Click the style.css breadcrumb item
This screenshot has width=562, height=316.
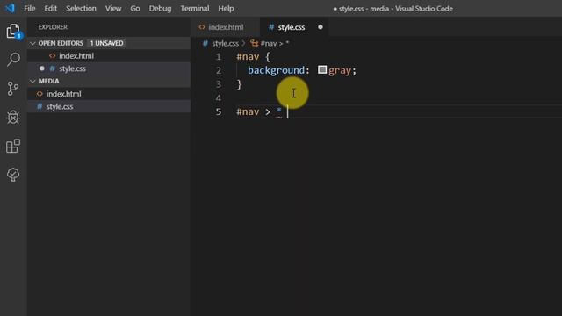click(225, 43)
